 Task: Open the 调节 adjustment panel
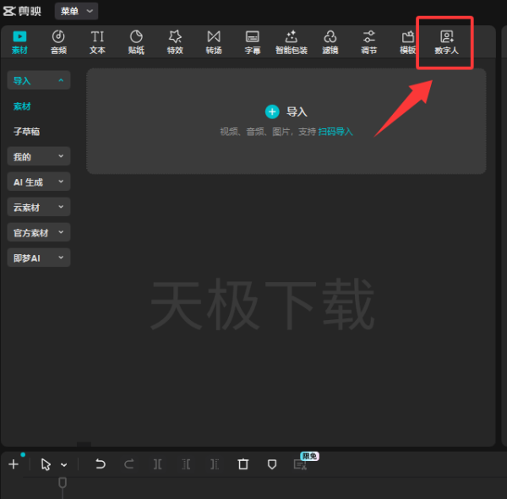click(x=369, y=41)
